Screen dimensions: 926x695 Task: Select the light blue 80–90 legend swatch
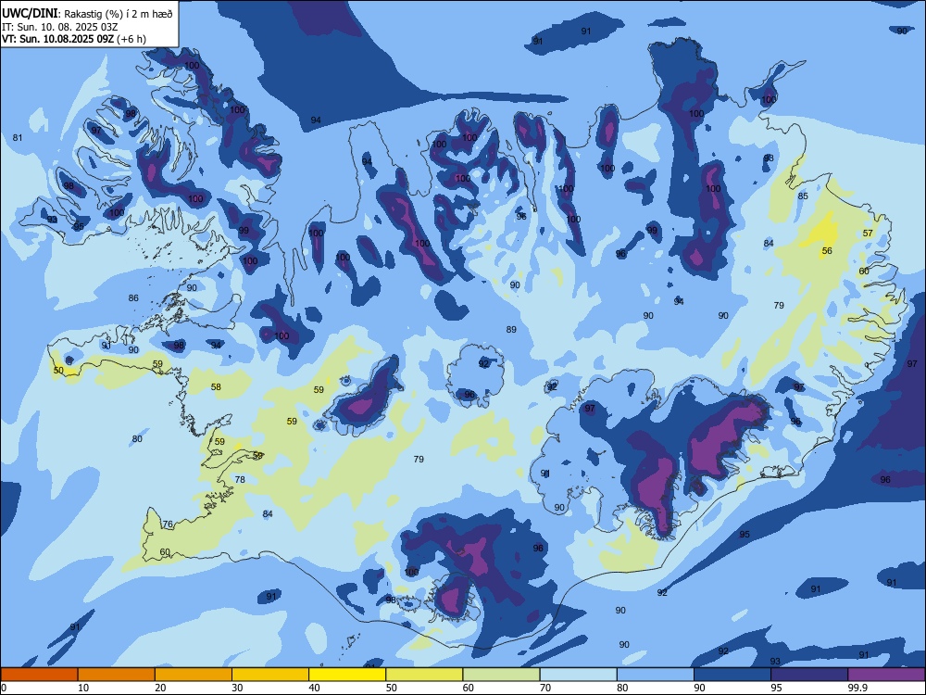pyautogui.click(x=656, y=675)
